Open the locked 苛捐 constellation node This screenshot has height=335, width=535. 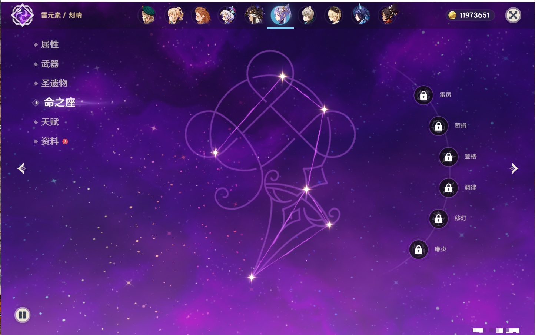pyautogui.click(x=439, y=126)
